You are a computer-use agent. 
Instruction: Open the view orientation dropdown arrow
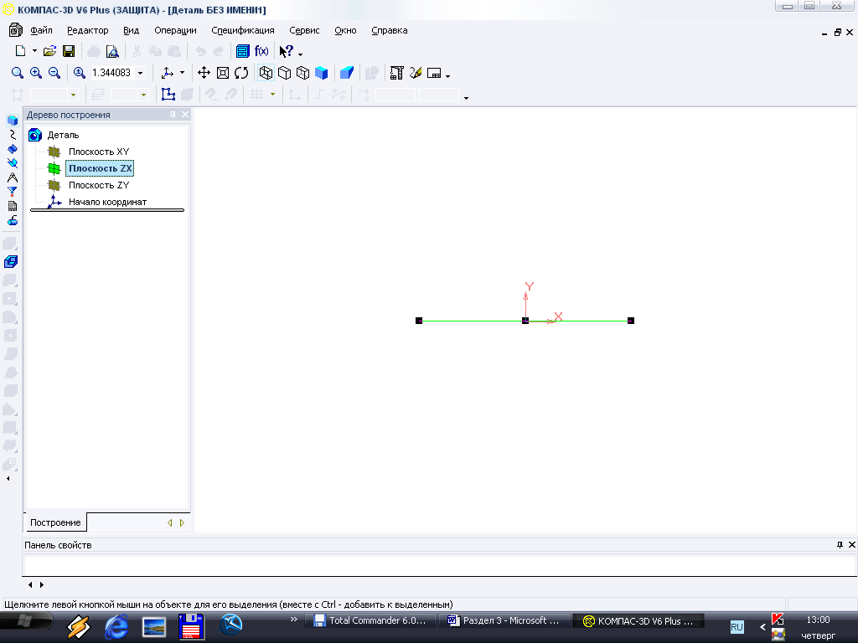pos(182,73)
